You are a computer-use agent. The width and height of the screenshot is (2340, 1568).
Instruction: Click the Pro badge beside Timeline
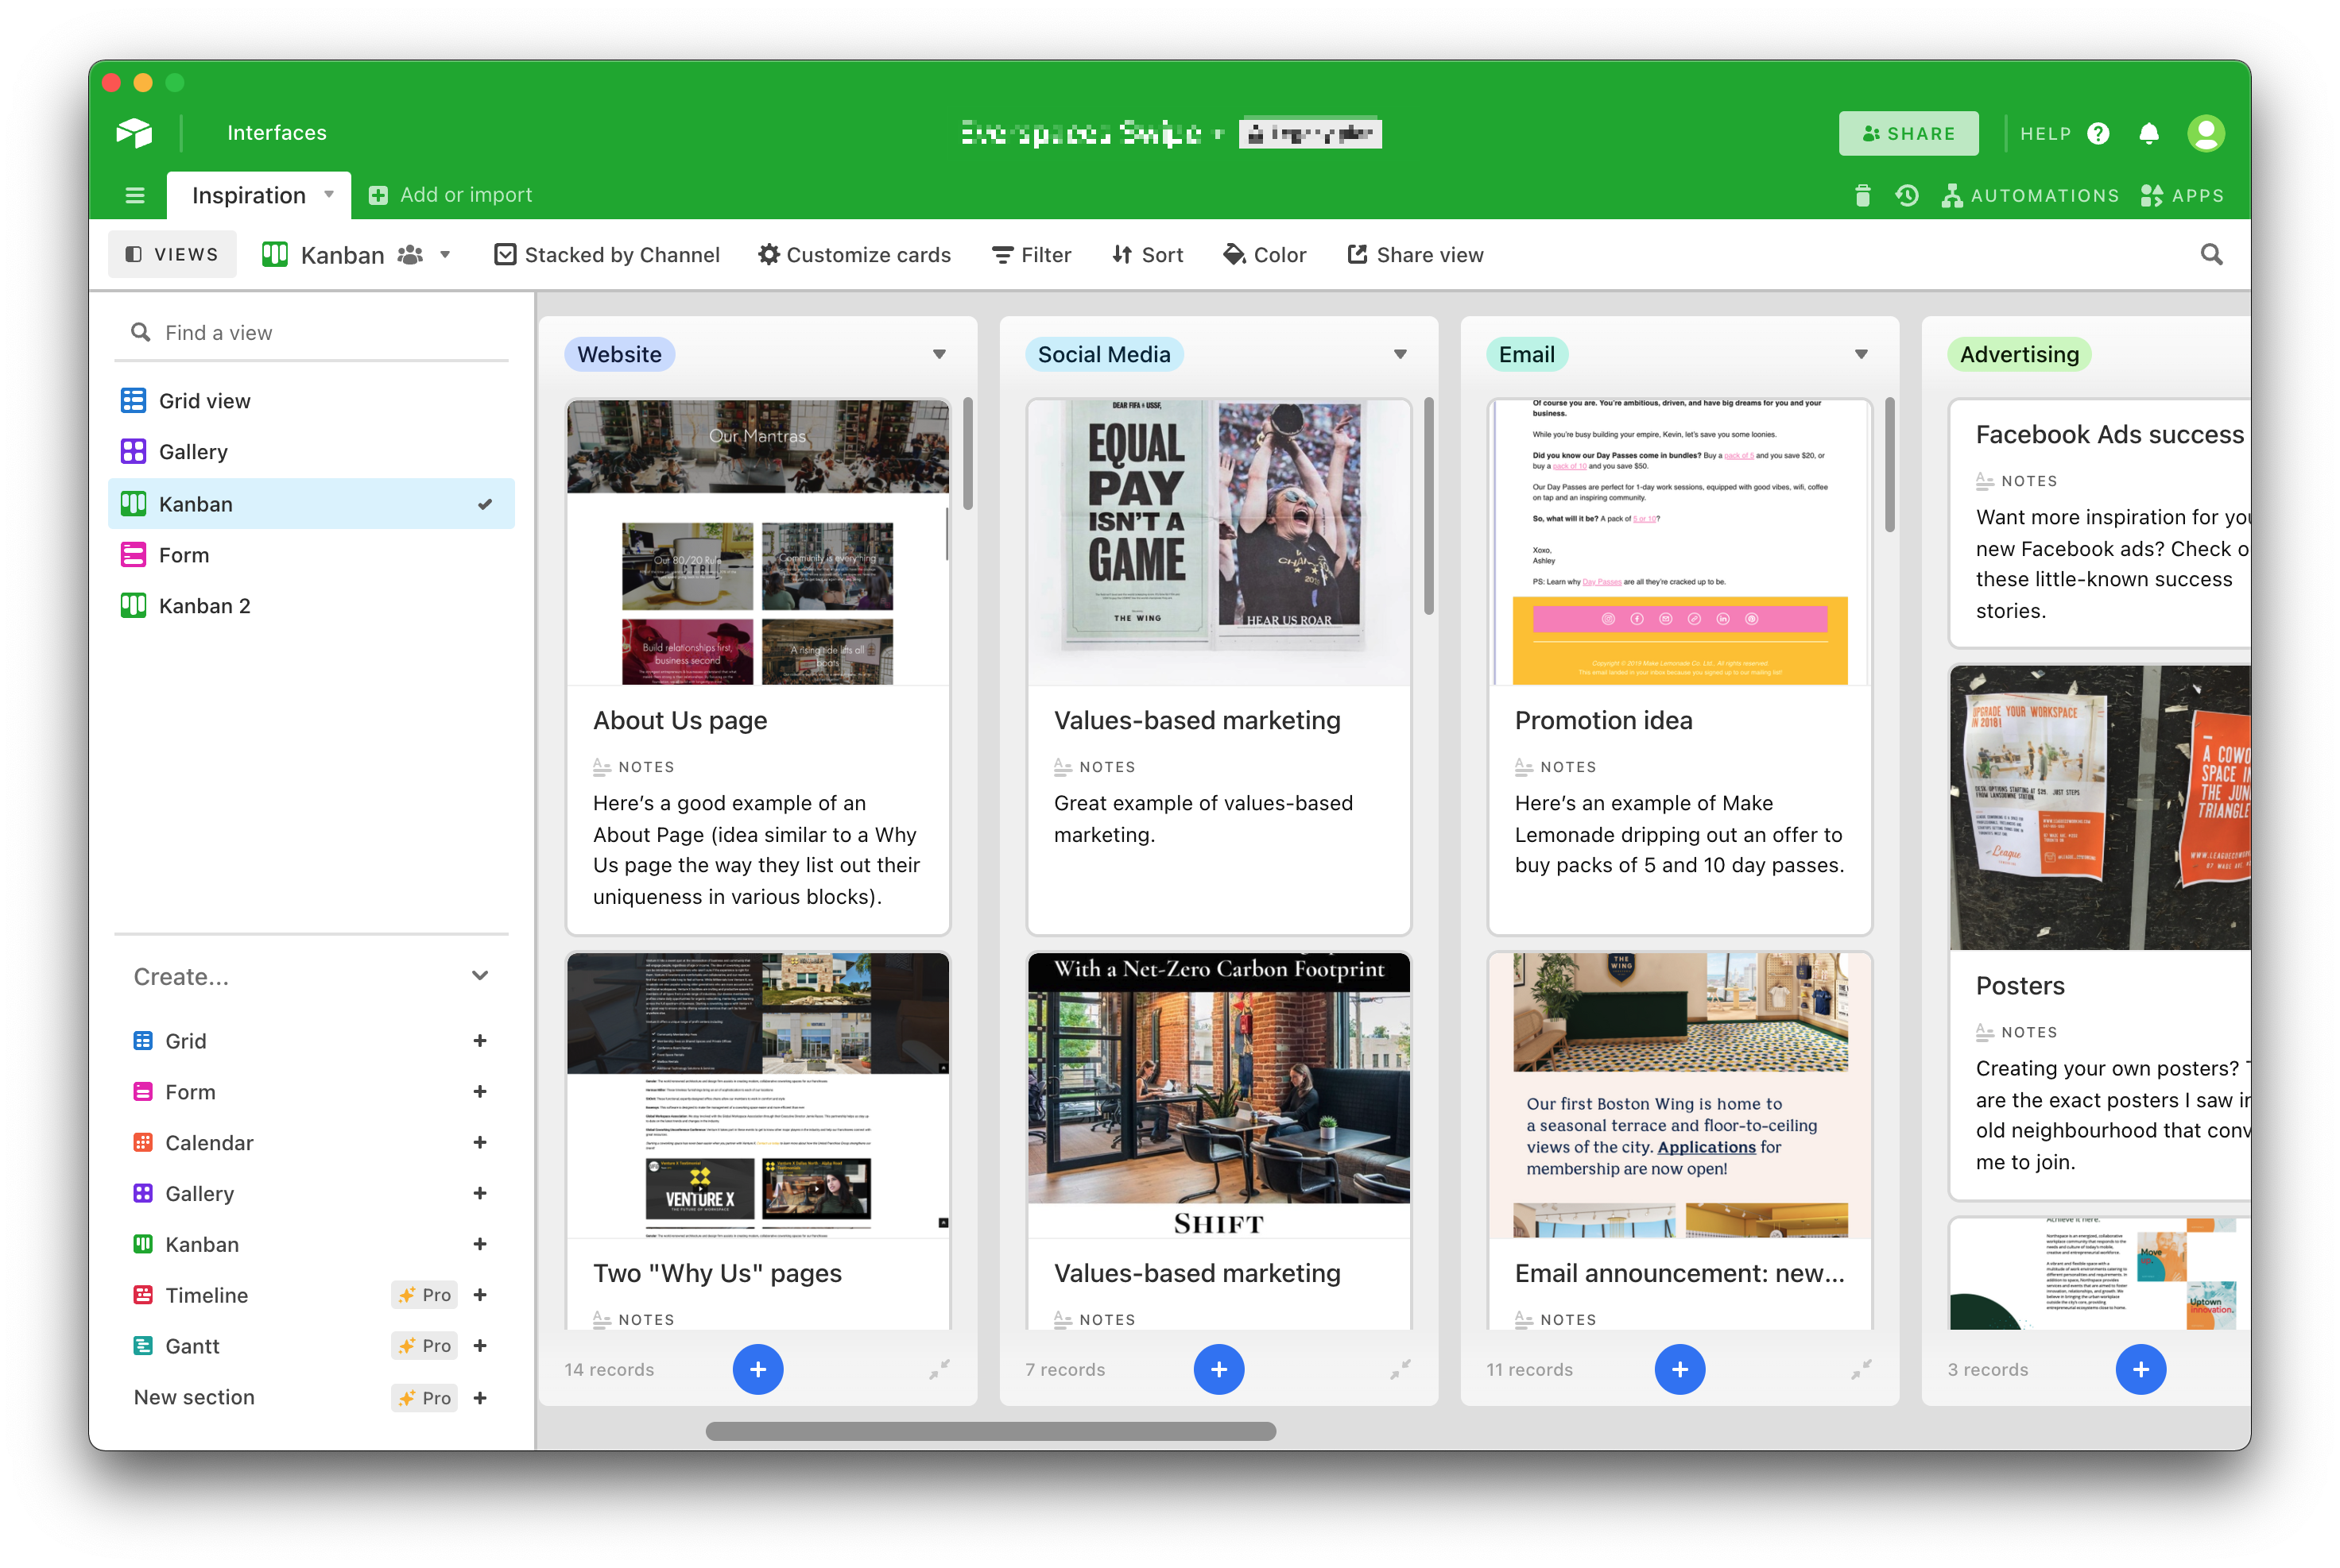425,1295
